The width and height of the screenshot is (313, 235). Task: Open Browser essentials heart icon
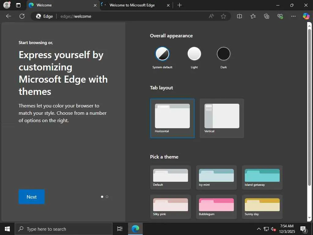[280, 16]
